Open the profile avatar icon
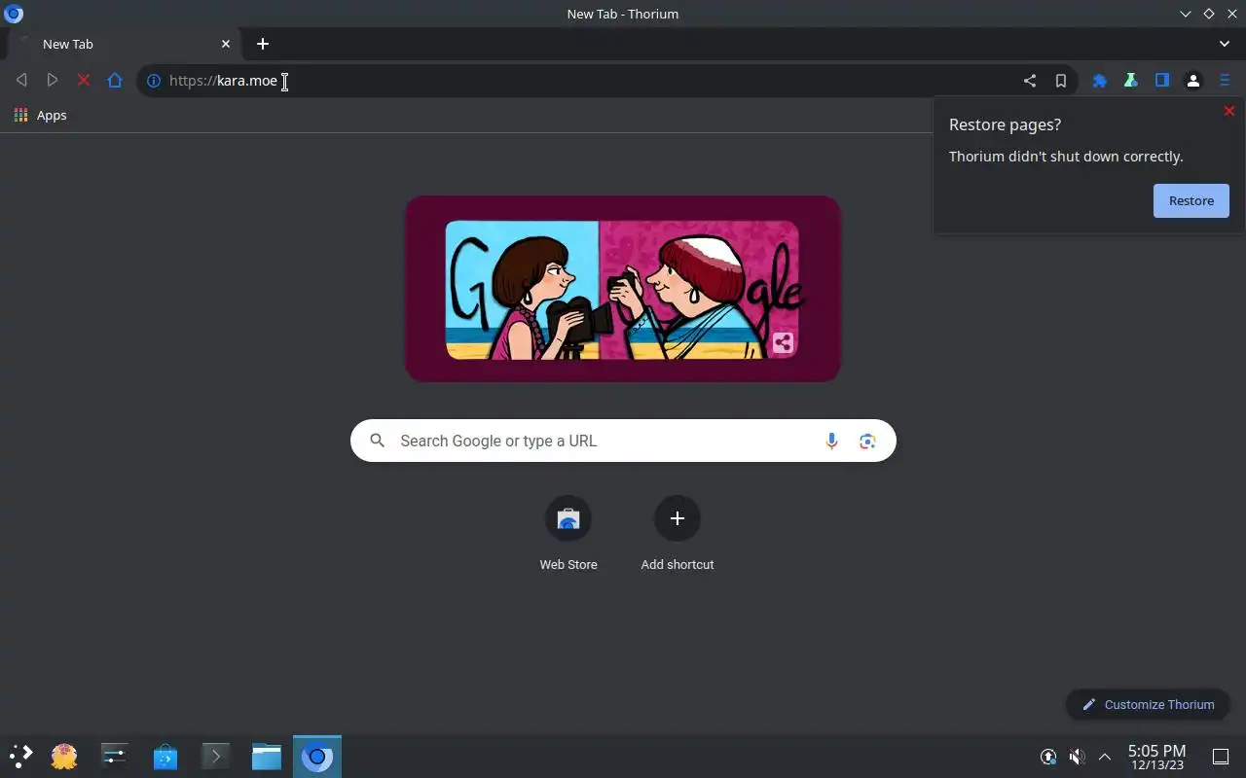The width and height of the screenshot is (1246, 778). (x=1193, y=81)
